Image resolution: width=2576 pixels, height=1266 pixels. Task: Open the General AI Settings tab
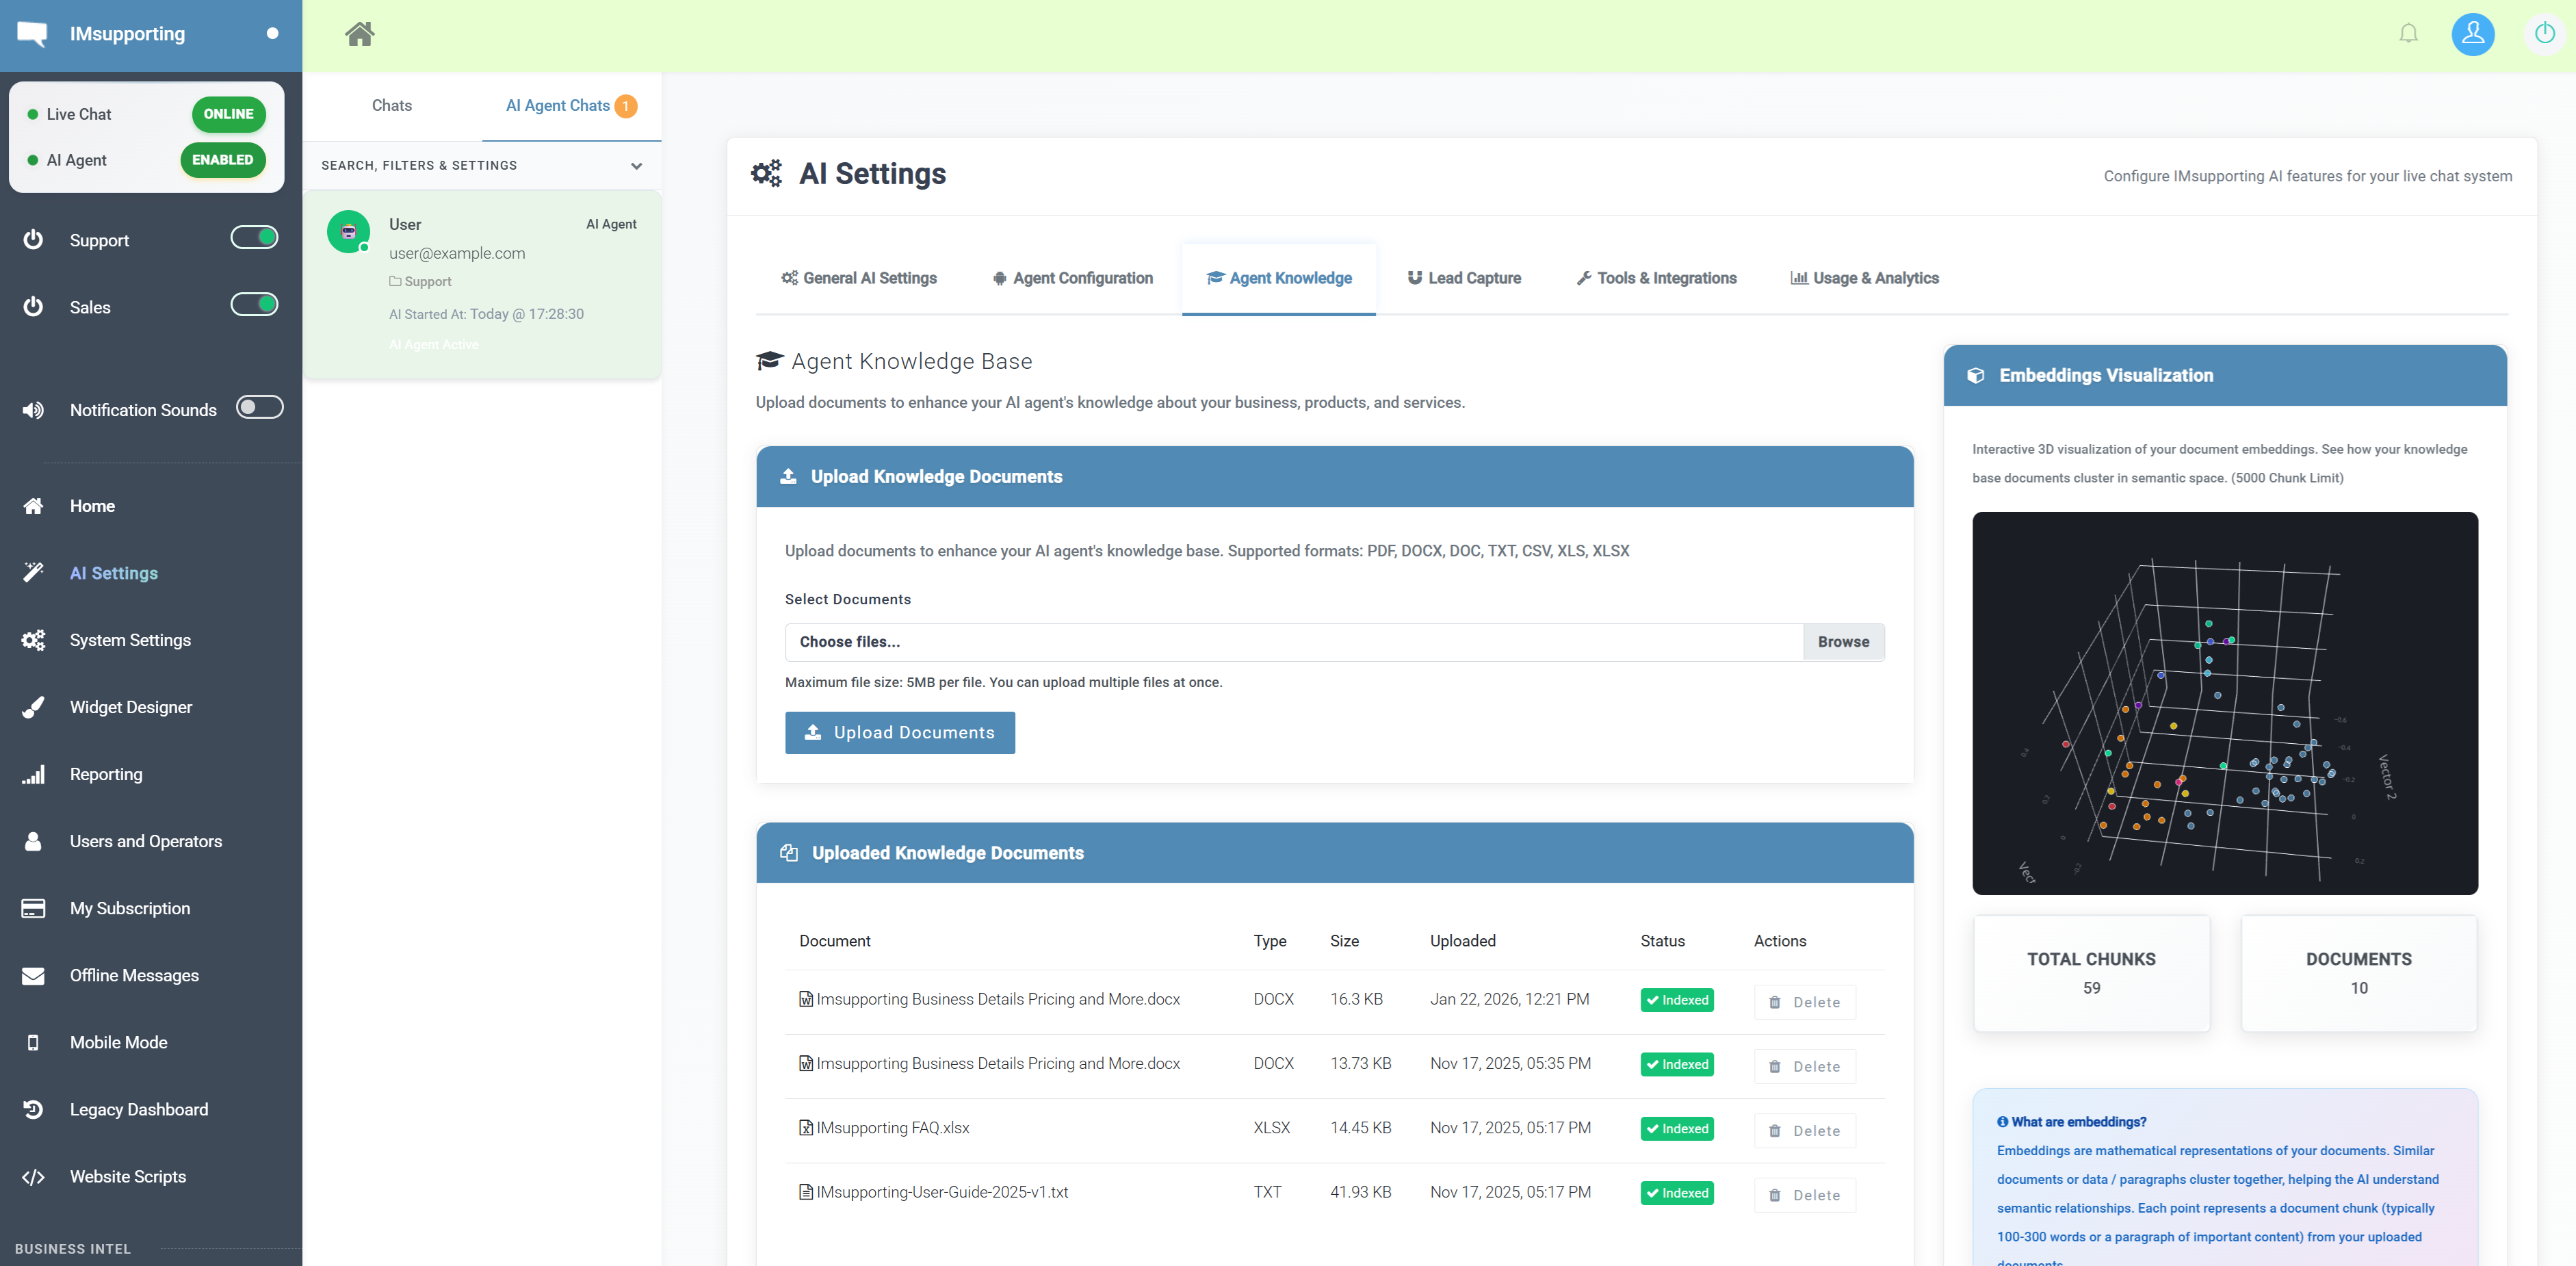pos(859,278)
